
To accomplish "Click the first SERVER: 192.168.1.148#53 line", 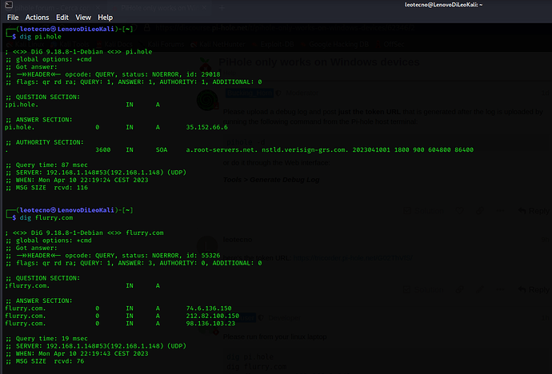I will 96,173.
